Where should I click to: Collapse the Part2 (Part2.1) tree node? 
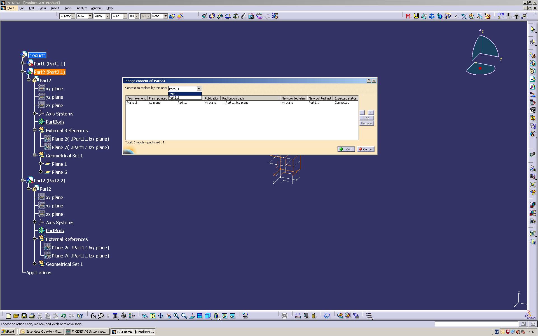(x=23, y=72)
